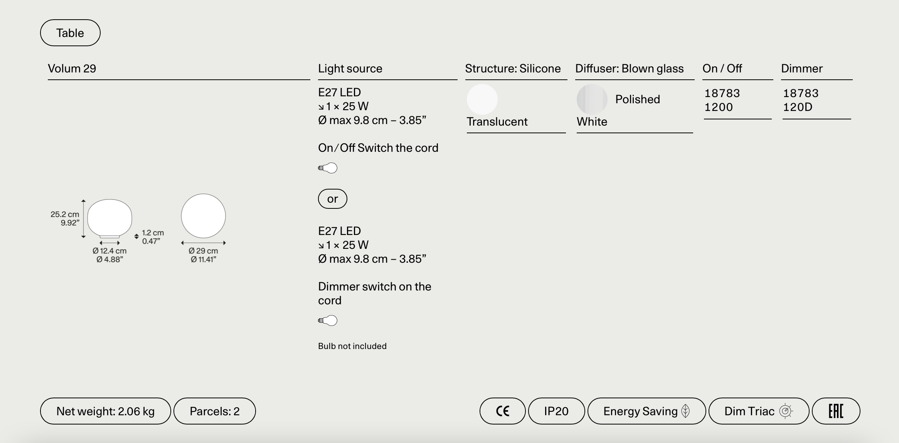The width and height of the screenshot is (899, 443).
Task: Click the Diffuser: Blown glass header
Action: (629, 69)
